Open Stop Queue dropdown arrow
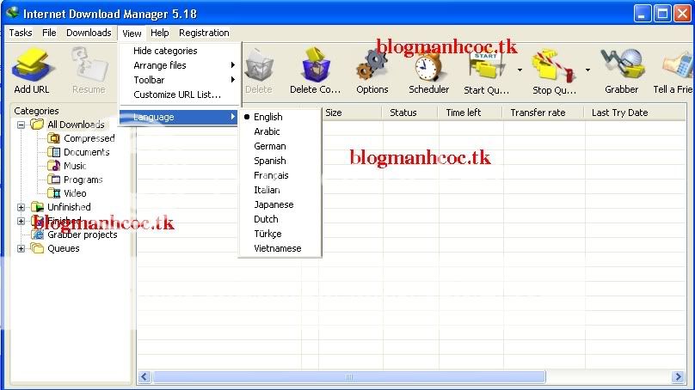 (587, 70)
